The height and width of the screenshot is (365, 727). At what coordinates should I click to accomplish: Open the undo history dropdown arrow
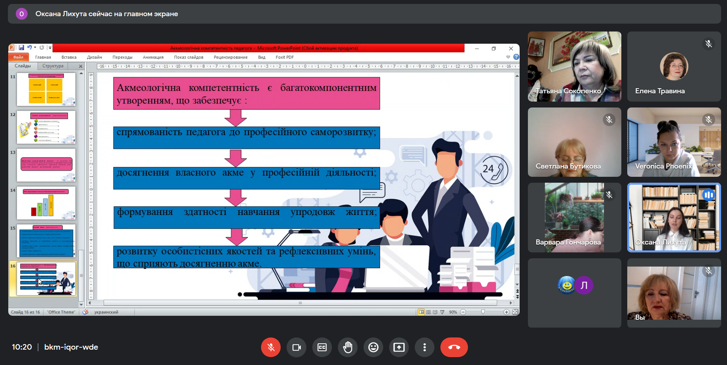[35, 48]
